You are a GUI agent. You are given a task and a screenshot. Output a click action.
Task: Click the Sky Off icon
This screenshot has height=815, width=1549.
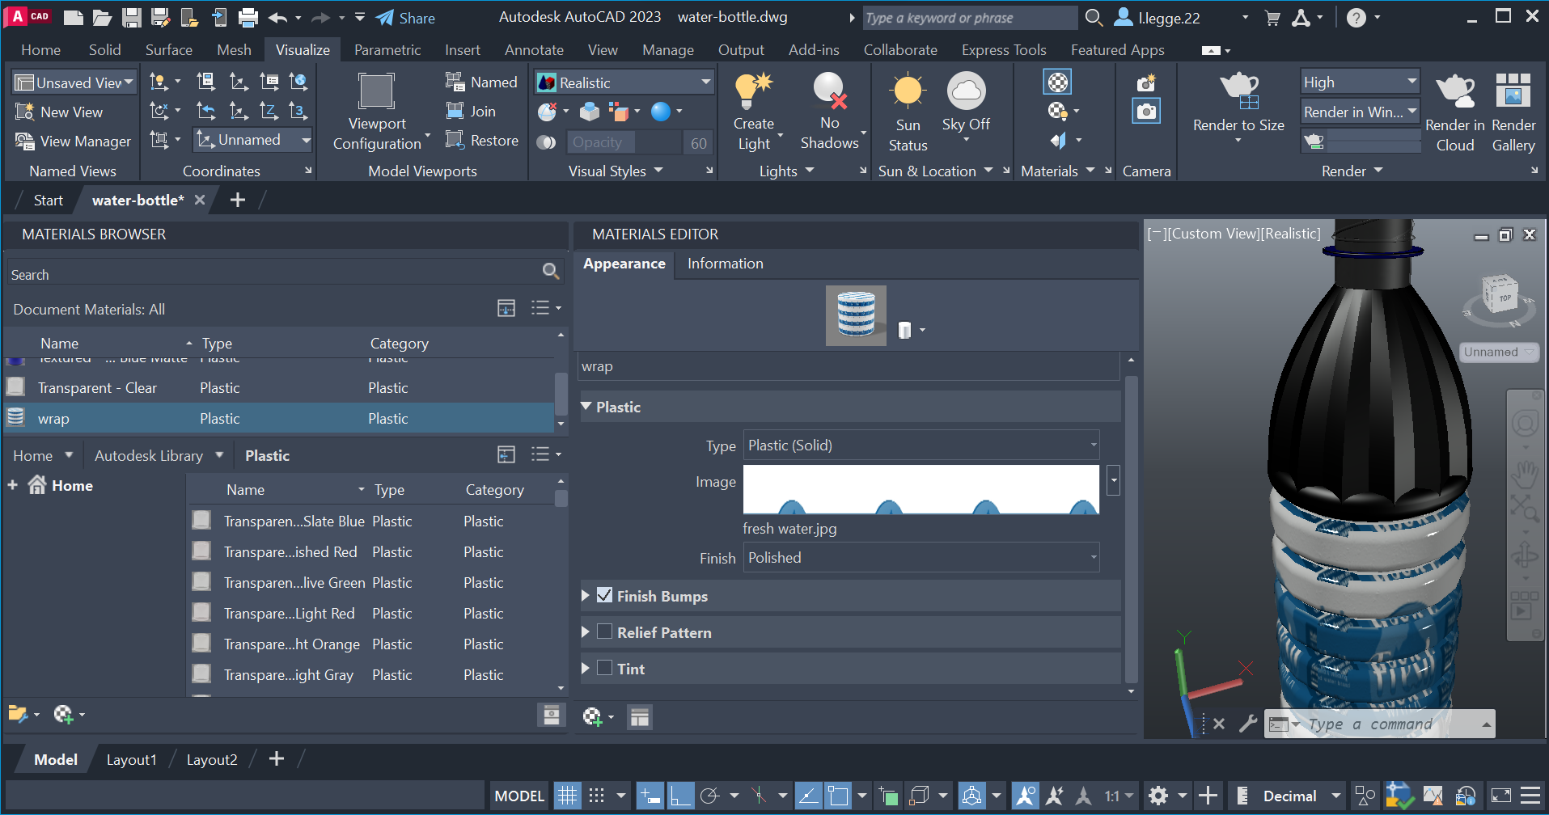tap(966, 91)
